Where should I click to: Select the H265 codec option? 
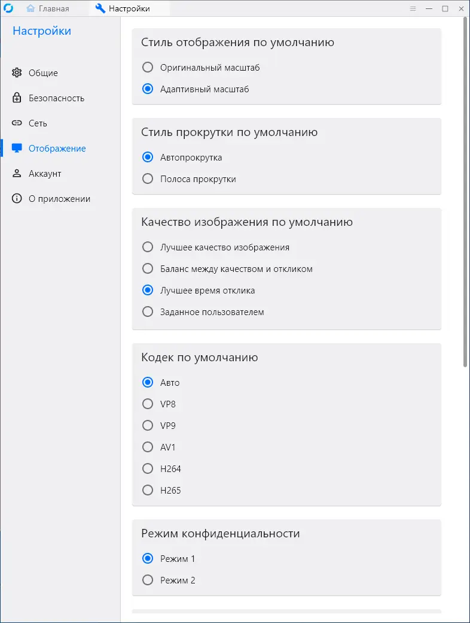148,491
